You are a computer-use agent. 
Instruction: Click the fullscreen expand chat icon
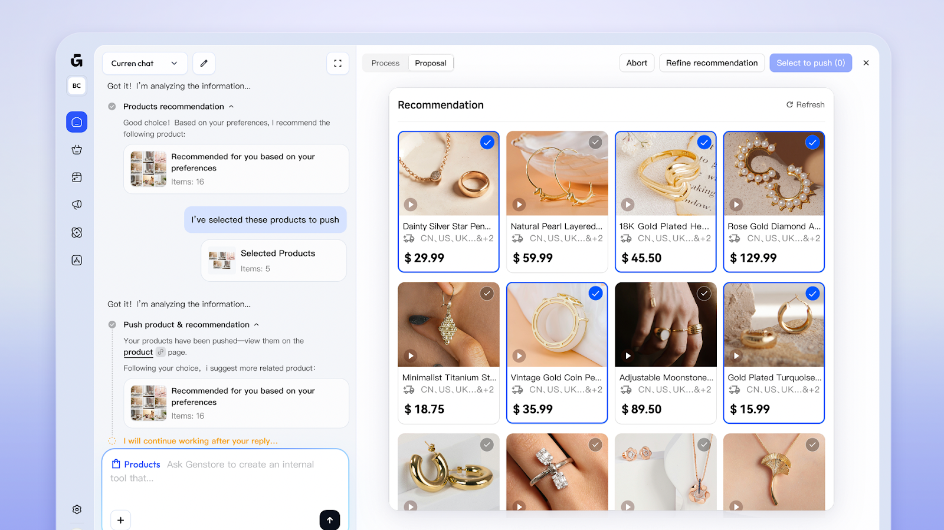click(337, 63)
